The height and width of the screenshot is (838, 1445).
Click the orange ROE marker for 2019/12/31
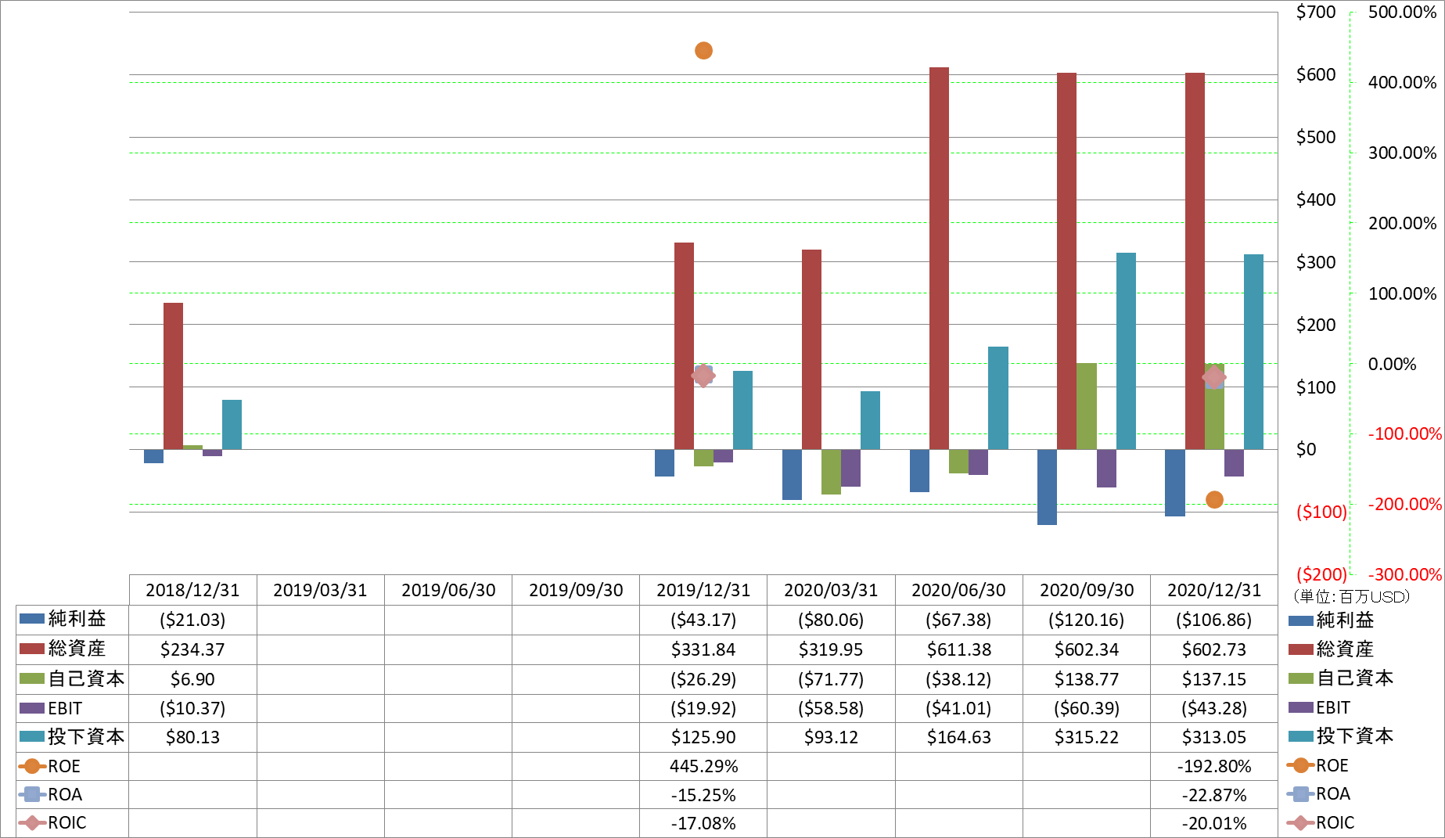[x=703, y=51]
